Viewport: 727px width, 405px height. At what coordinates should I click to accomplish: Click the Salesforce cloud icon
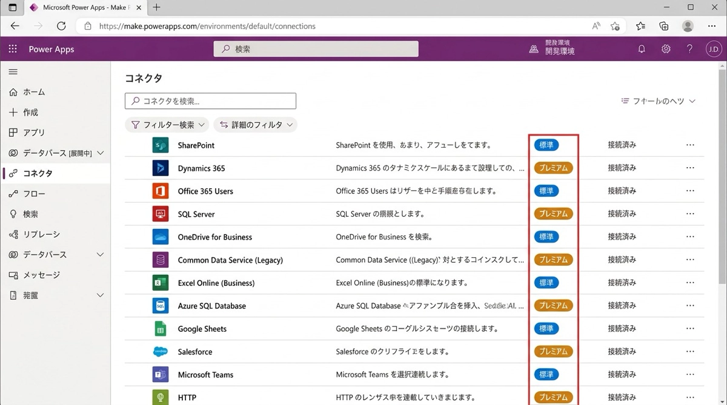(x=161, y=352)
